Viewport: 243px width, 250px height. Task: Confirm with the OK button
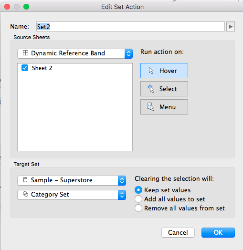218,232
